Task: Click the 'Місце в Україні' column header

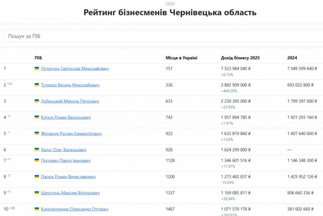Action: 181,58
